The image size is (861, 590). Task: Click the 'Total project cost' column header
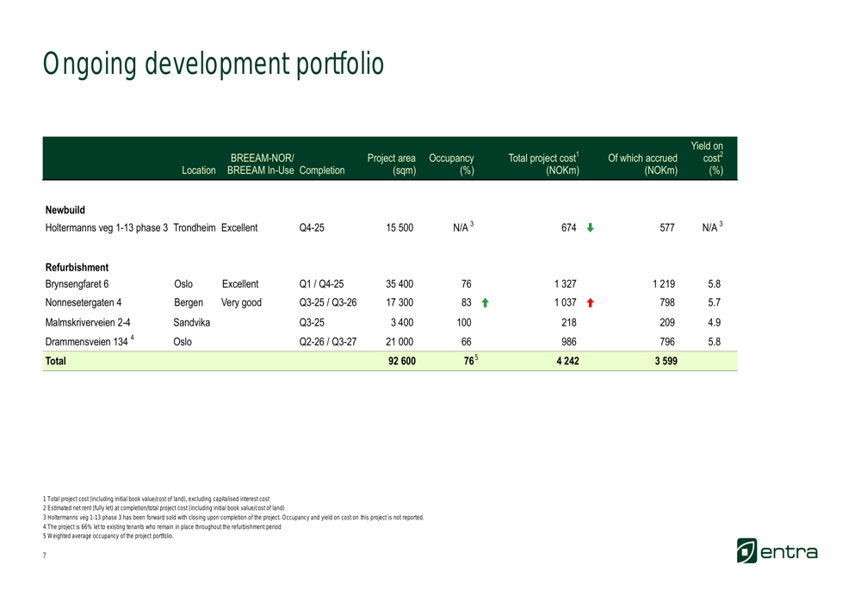(543, 165)
